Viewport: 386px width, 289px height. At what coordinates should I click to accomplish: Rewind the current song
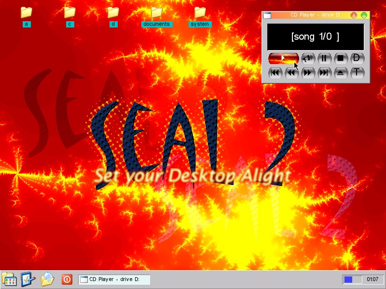tap(291, 73)
